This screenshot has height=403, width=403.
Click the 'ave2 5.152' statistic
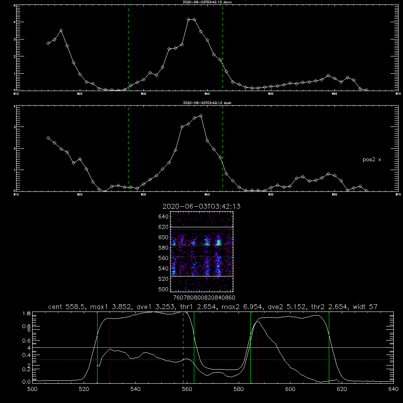[x=287, y=307]
